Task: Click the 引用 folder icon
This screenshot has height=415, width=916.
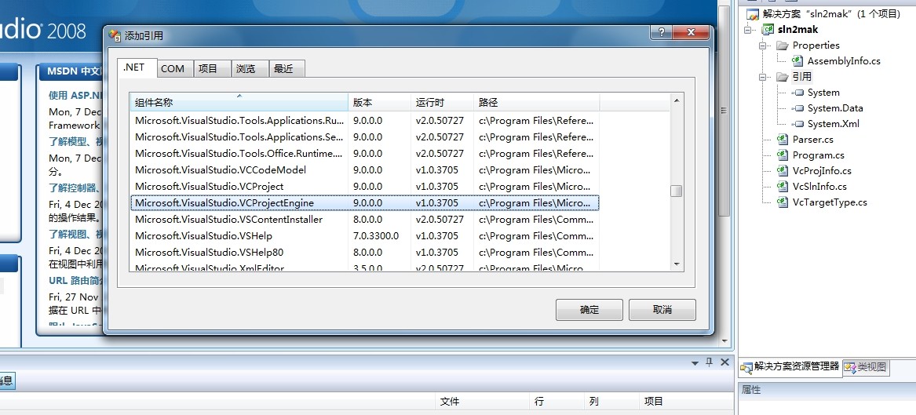Action: coord(783,76)
